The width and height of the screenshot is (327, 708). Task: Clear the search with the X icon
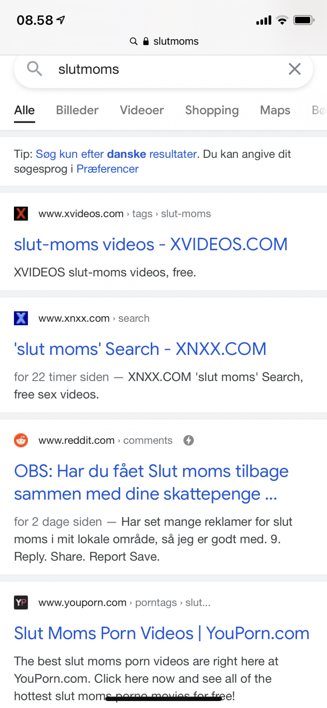coord(294,69)
